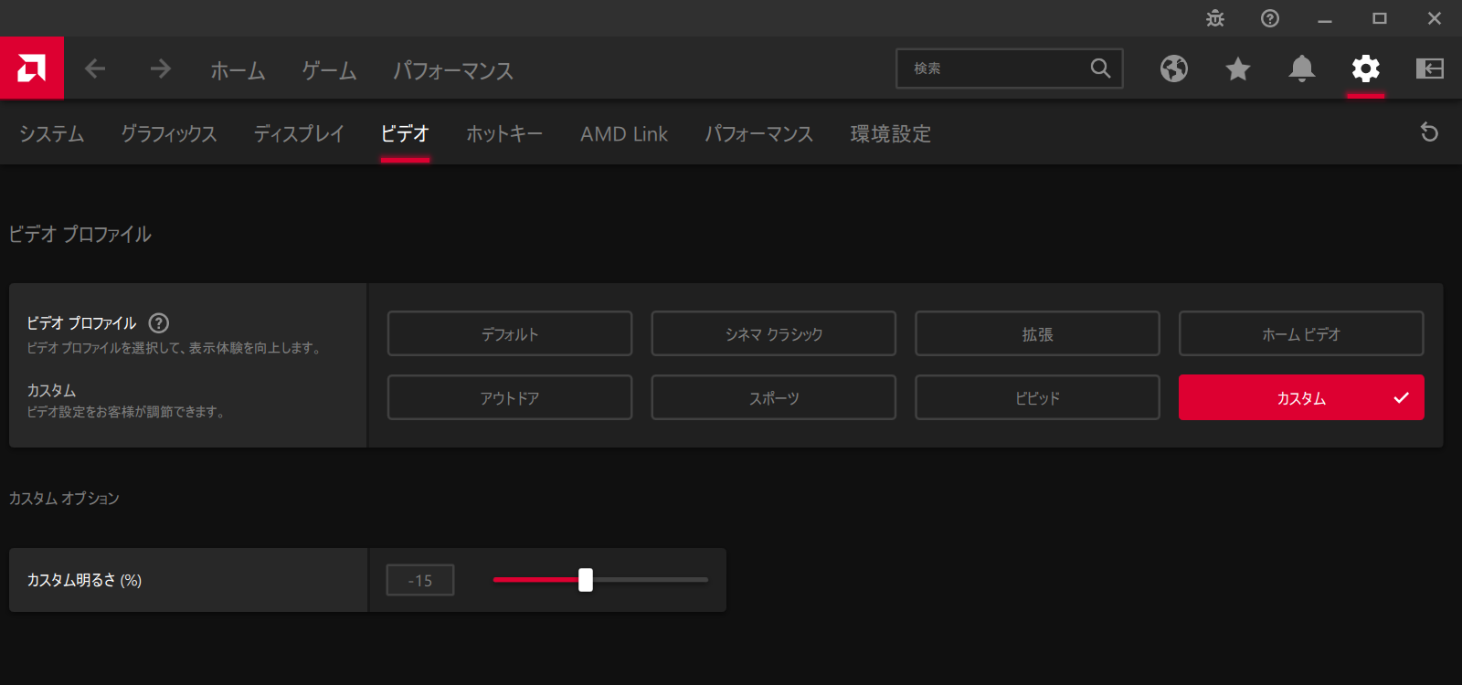The height and width of the screenshot is (685, 1462).
Task: Go back with the left arrow
Action: coord(95,68)
